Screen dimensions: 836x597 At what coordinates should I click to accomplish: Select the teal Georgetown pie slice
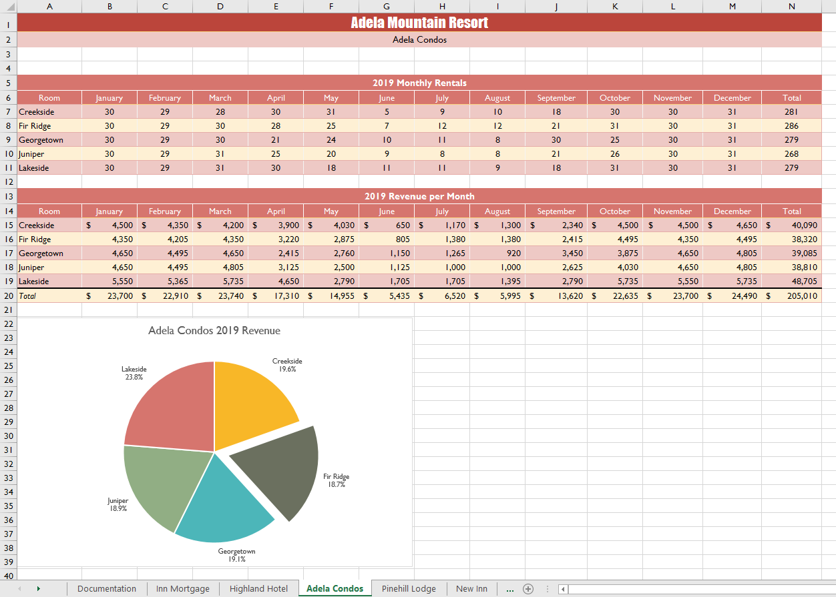[220, 507]
